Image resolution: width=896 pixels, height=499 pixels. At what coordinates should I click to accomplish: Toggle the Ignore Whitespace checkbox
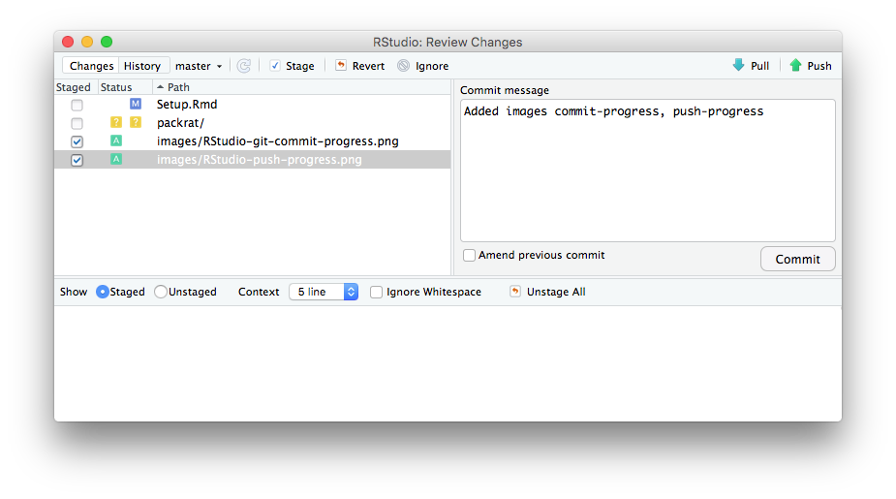(377, 292)
